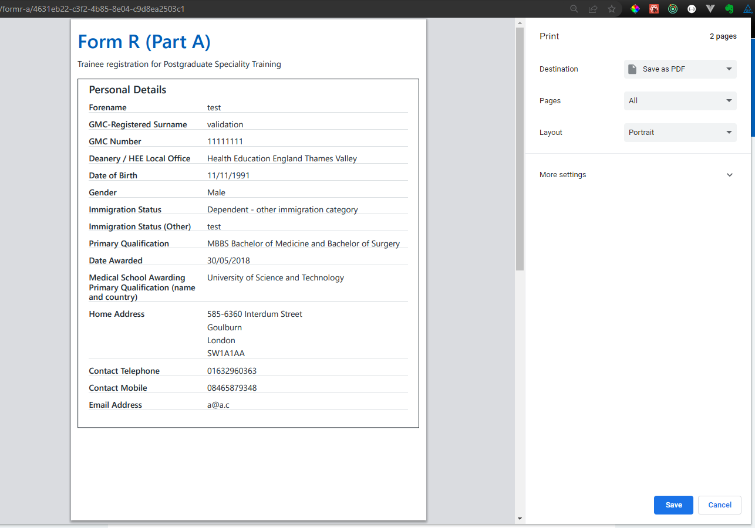The image size is (755, 528).
Task: Open the Vue DevTools extension
Action: (x=710, y=9)
